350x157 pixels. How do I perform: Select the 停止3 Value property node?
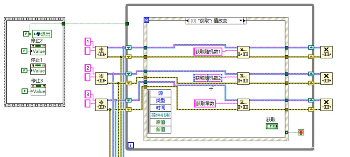click(x=38, y=89)
